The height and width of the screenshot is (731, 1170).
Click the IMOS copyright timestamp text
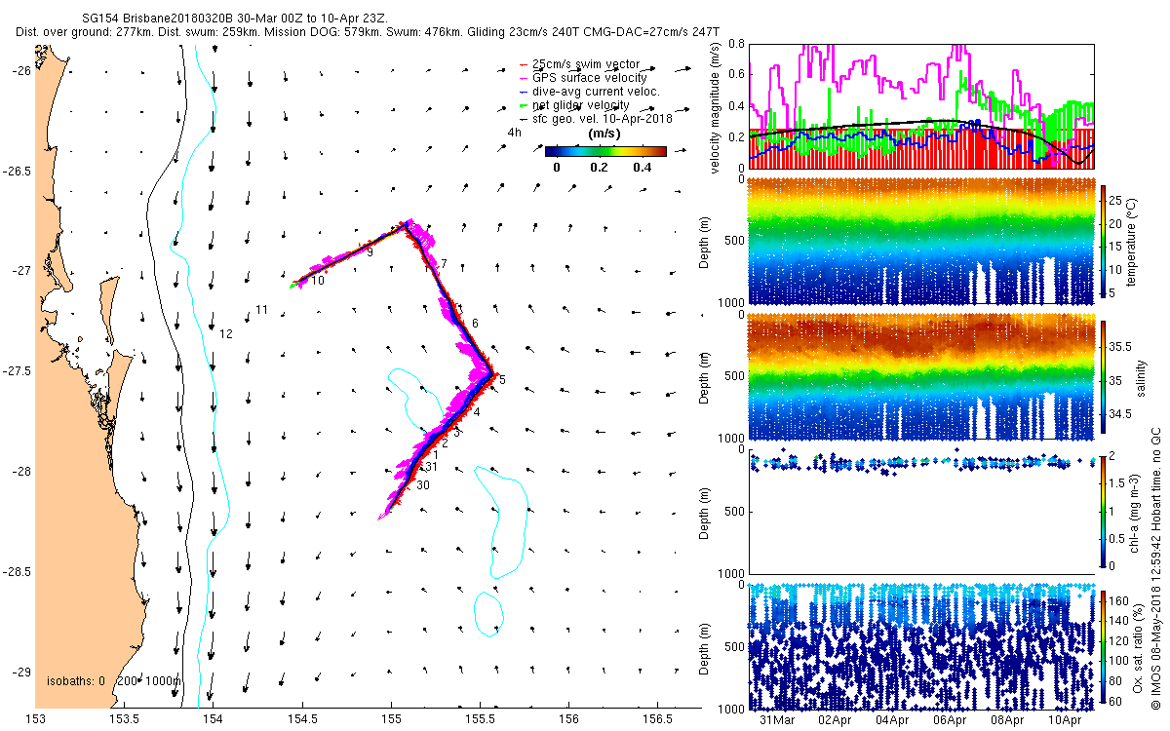(x=1156, y=569)
